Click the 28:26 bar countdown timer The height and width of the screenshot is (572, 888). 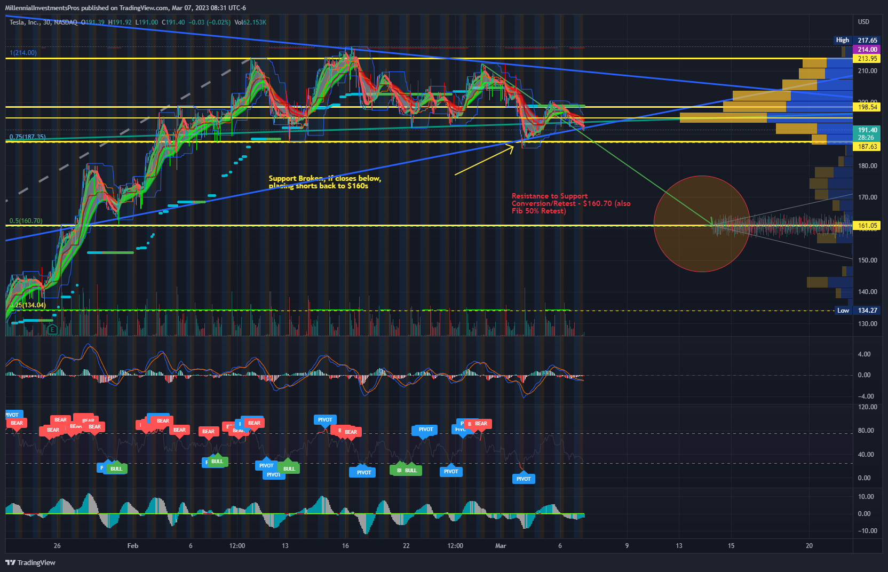pyautogui.click(x=866, y=138)
